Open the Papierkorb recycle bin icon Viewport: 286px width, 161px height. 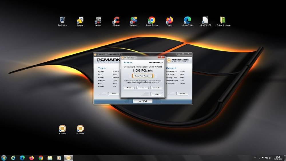(62, 21)
